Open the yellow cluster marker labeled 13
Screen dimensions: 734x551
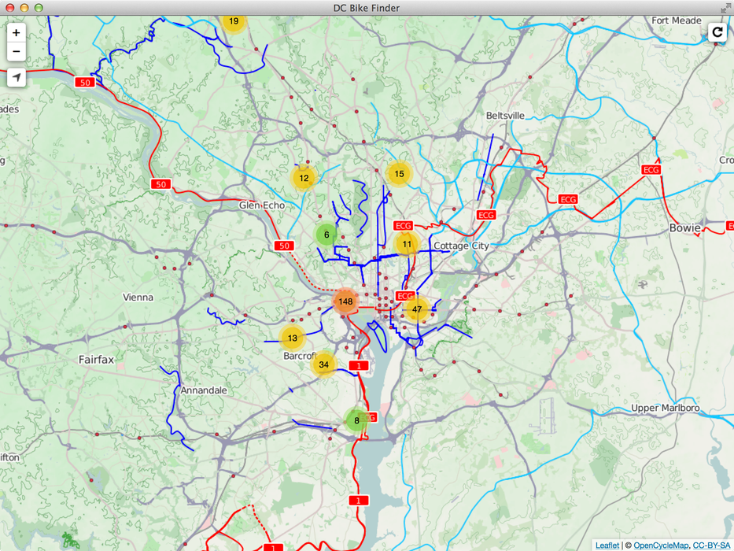coord(292,338)
